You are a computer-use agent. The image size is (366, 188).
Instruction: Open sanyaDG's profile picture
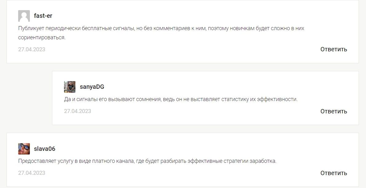tap(70, 87)
